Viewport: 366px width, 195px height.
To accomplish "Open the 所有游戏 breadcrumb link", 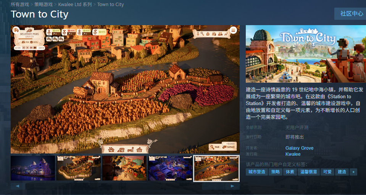I will pos(20,5).
